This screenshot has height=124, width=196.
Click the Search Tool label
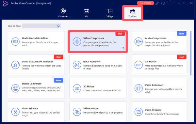[14, 26]
